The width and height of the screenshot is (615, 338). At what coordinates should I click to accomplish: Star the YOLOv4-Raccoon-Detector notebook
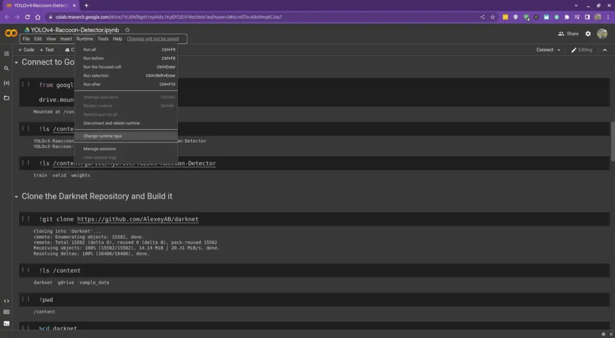(x=127, y=30)
